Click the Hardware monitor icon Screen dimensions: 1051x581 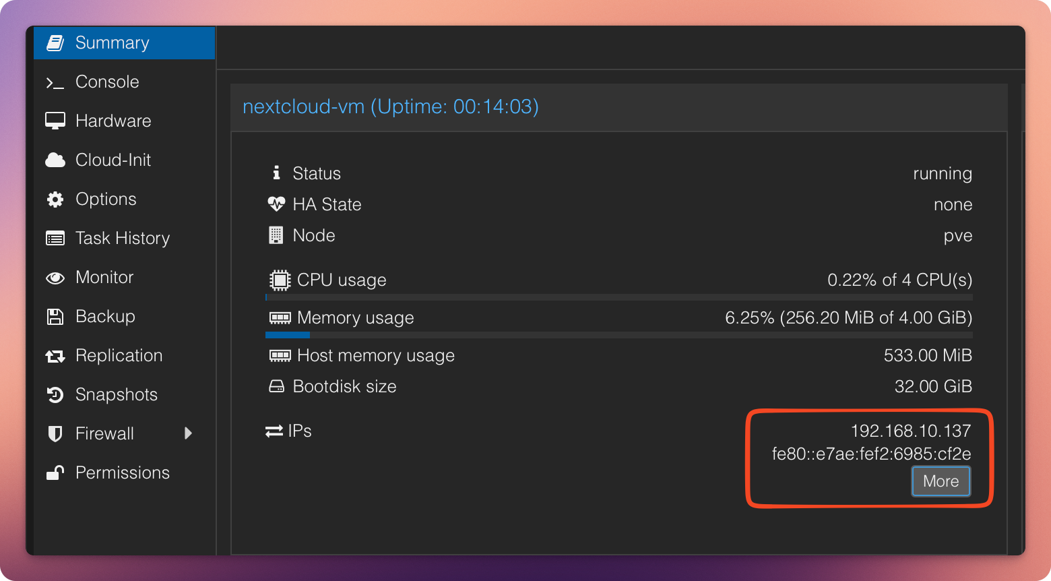coord(55,121)
